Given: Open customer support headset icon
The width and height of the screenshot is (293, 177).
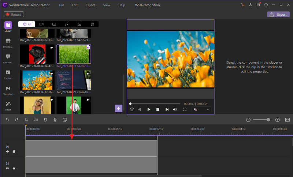Looking at the screenshot, I should pyautogui.click(x=266, y=5).
